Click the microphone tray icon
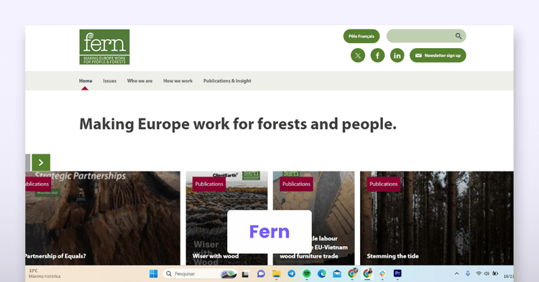 pos(468,273)
